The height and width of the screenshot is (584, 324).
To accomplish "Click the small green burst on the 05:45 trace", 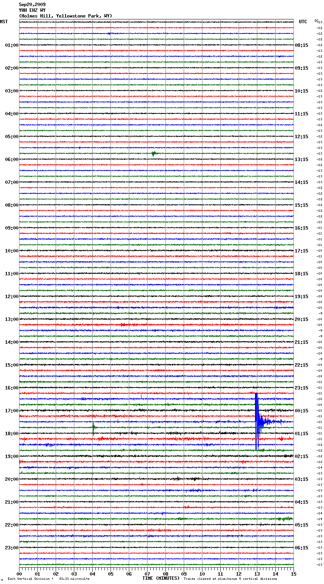I will pyautogui.click(x=154, y=153).
